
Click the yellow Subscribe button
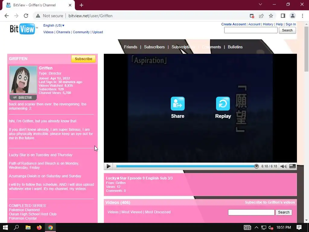coord(83,59)
